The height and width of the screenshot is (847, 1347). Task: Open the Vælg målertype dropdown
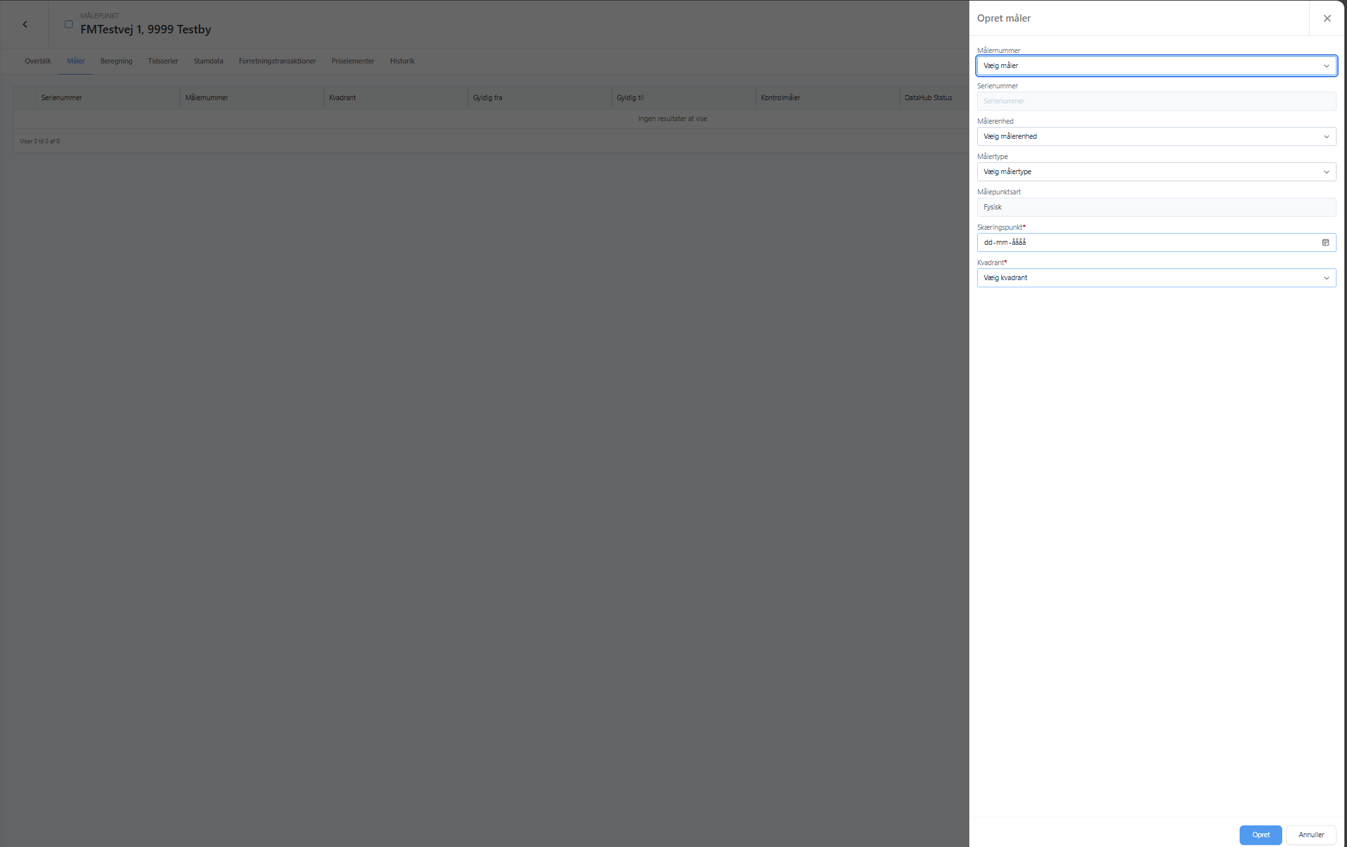[1157, 171]
